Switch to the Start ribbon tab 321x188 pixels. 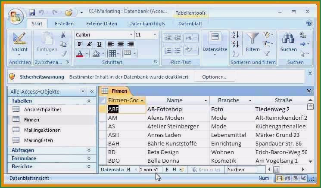click(x=37, y=24)
